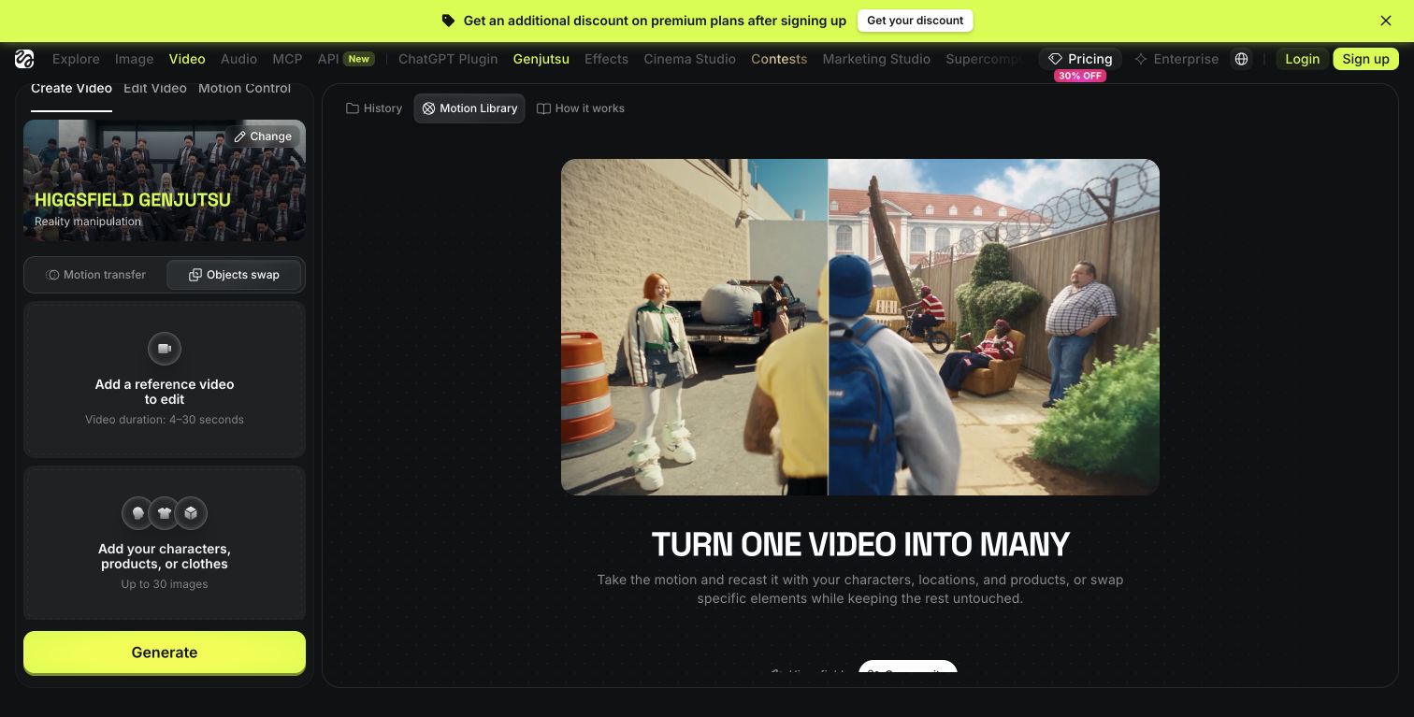Click the video camera reference icon

point(165,349)
